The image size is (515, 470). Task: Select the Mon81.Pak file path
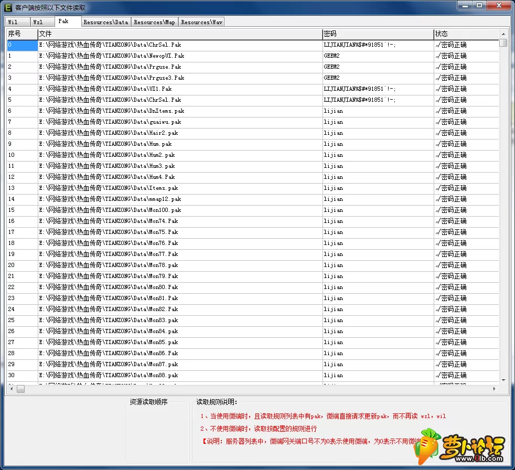(109, 298)
